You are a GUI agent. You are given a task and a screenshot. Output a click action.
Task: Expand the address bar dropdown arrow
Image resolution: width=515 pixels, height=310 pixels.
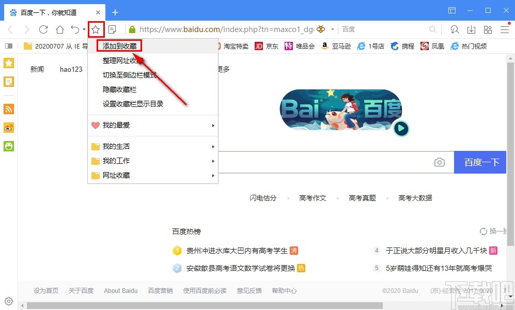point(332,29)
